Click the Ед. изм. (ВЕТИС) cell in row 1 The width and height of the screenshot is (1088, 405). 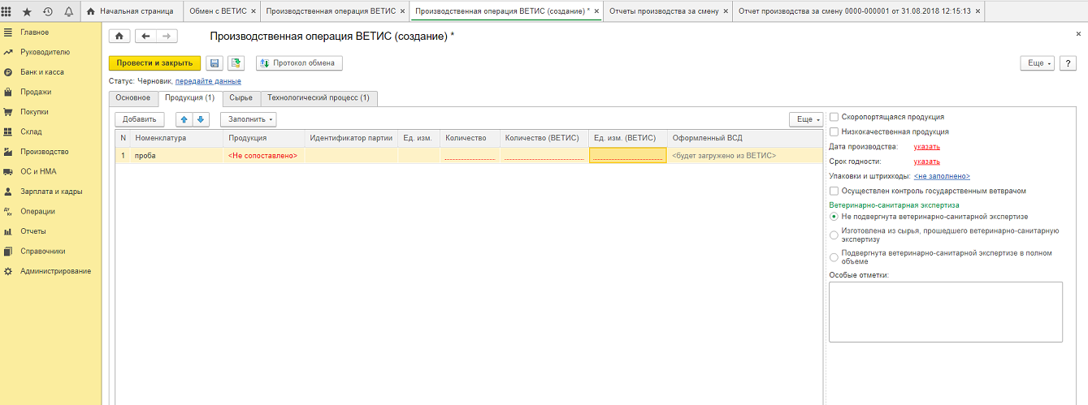point(628,155)
